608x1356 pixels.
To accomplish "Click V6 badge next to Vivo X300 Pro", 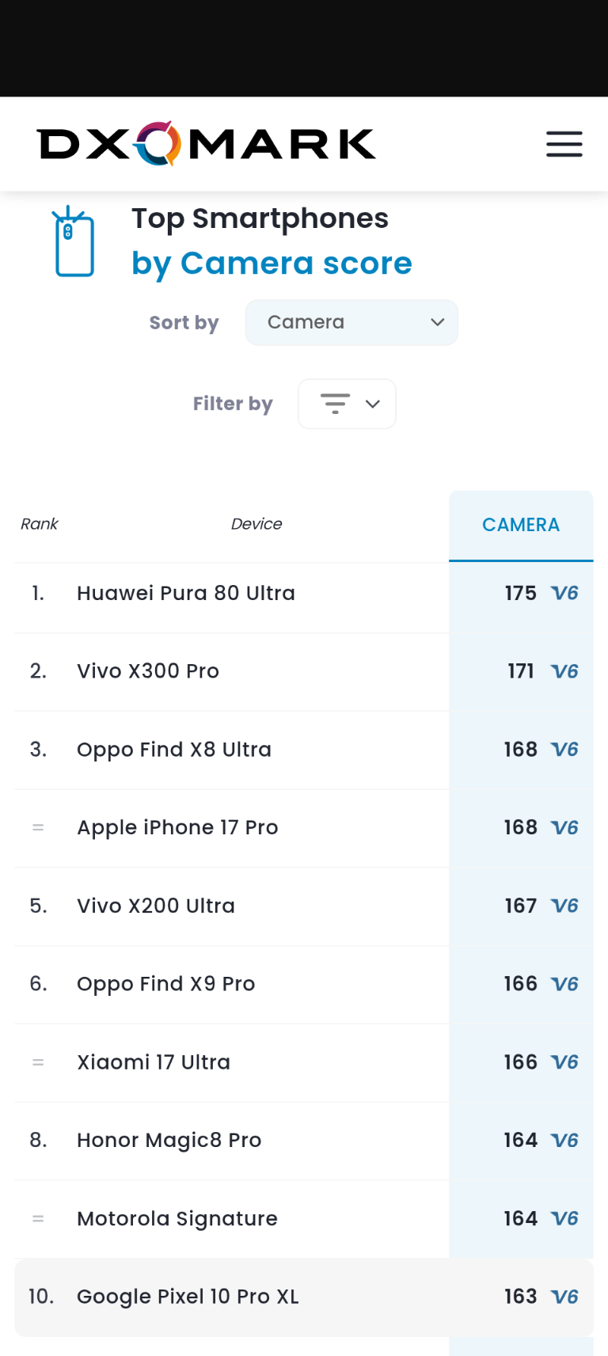I will (564, 671).
